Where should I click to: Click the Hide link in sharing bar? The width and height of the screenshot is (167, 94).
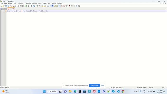pos(103,85)
